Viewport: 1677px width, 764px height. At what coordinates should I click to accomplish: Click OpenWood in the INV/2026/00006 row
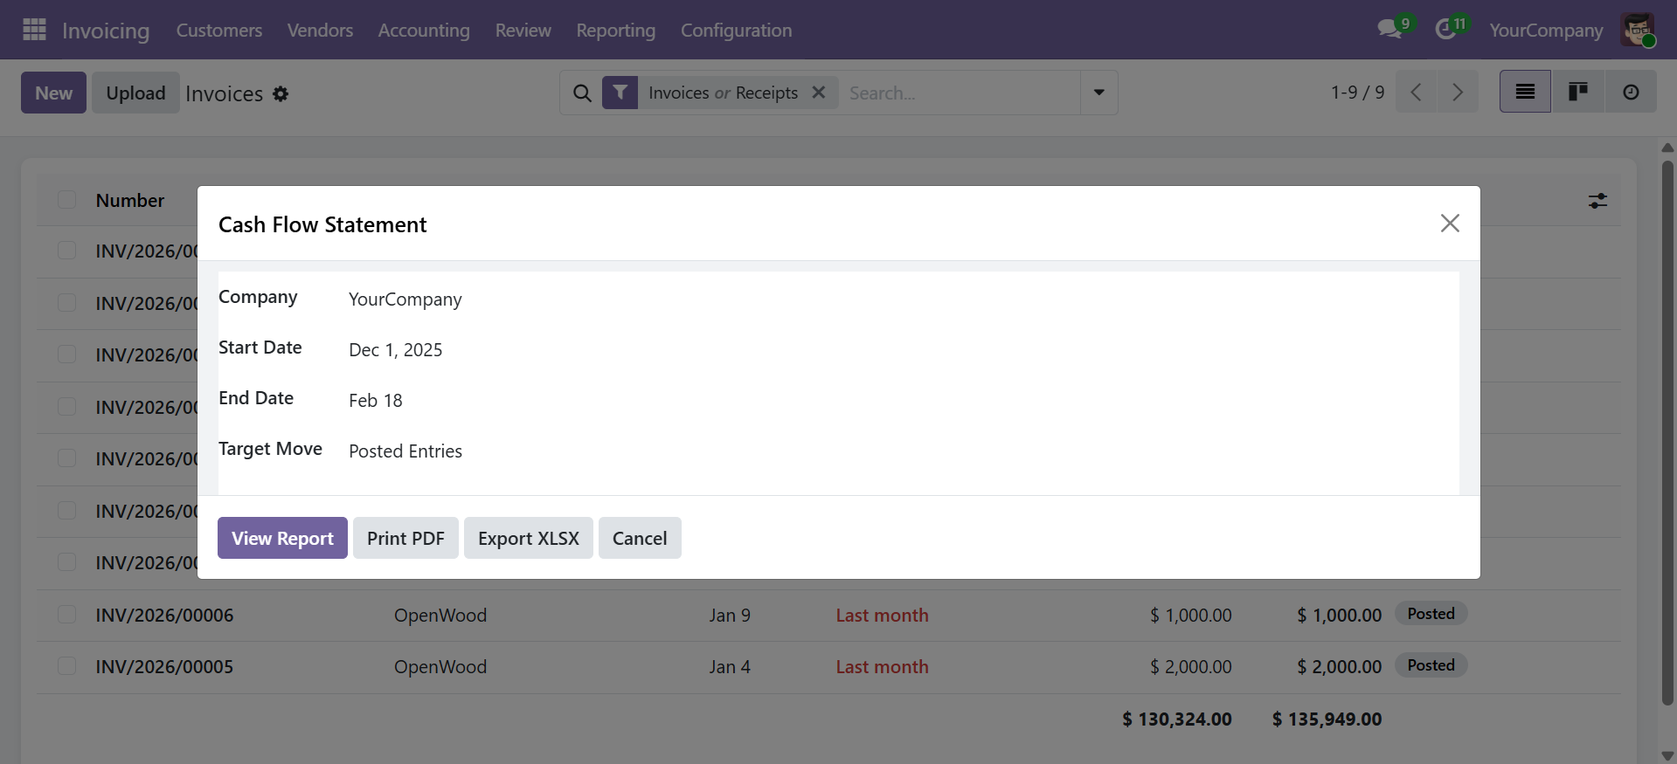[440, 616]
